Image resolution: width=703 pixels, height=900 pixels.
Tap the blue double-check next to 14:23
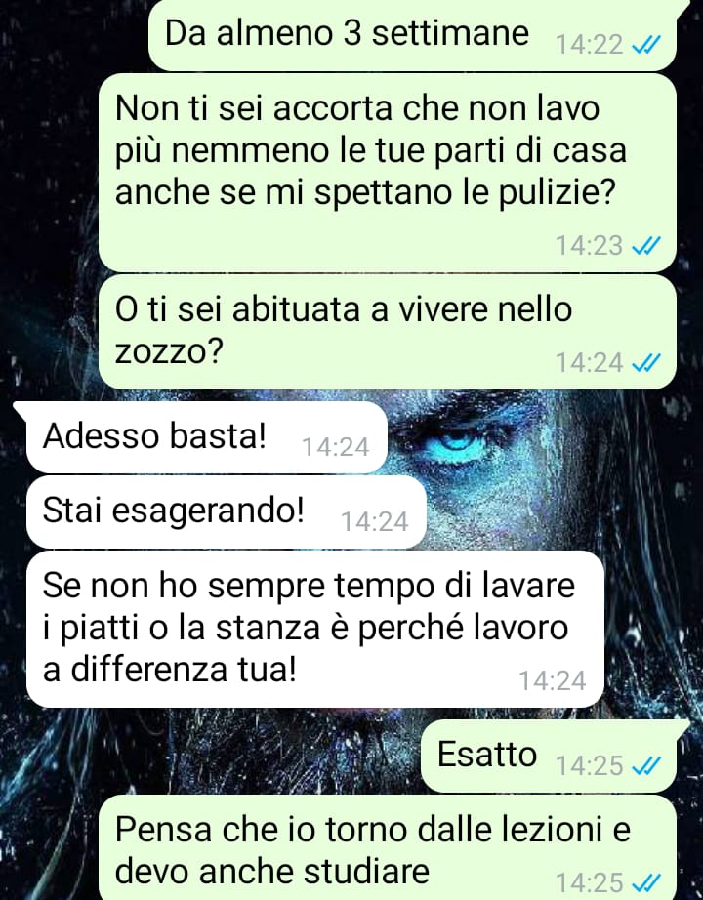[646, 246]
